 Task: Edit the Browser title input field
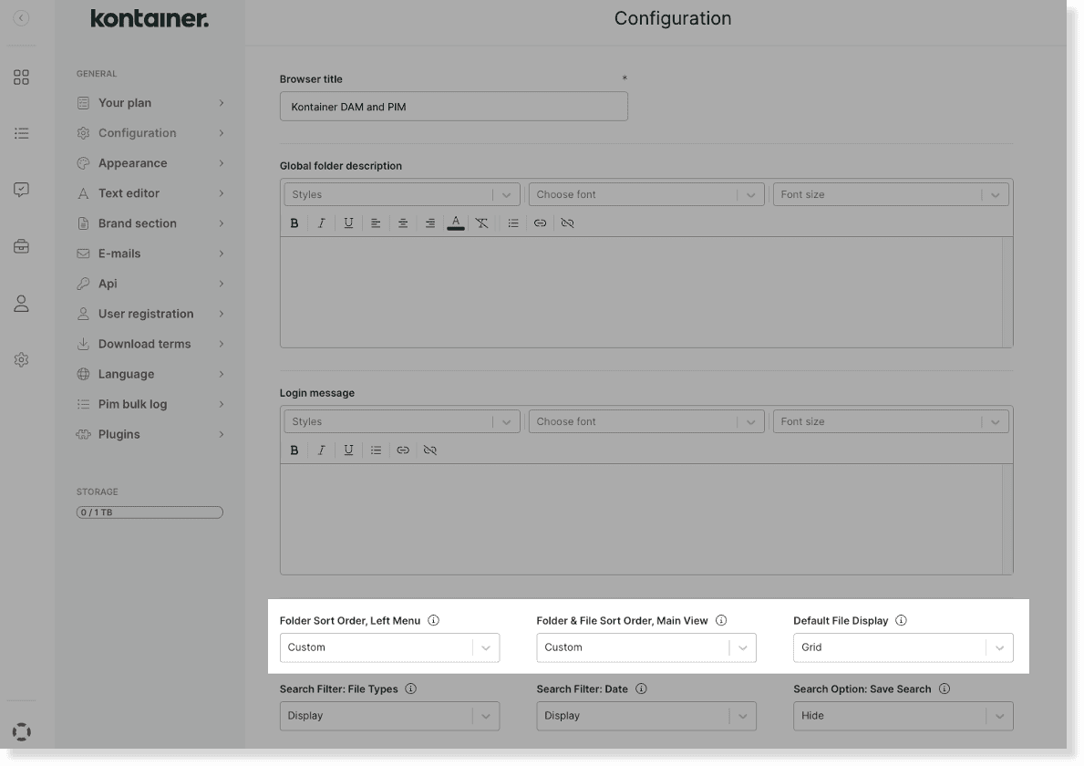(x=453, y=106)
